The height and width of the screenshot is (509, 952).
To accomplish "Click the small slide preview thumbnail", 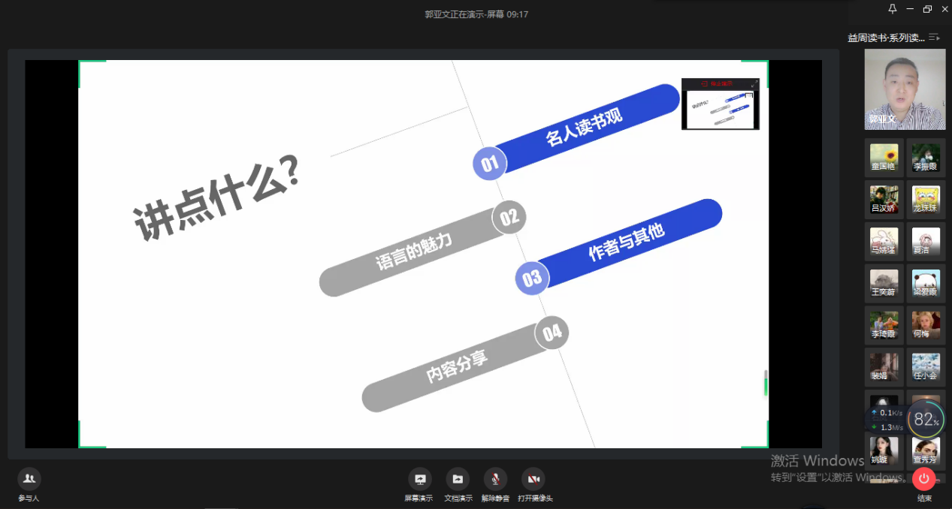I will [x=720, y=104].
